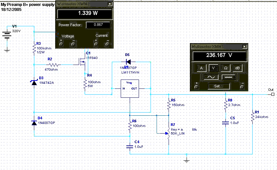Select the R6 100ohm resistor symbol
The height and width of the screenshot is (170, 277).
130,126
